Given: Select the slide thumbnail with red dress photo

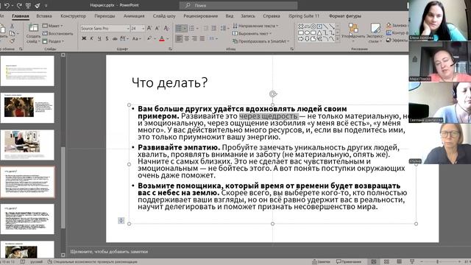Looking at the screenshot, I should [27, 108].
